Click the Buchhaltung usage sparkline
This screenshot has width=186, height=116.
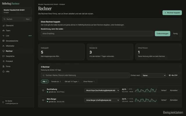146,90
